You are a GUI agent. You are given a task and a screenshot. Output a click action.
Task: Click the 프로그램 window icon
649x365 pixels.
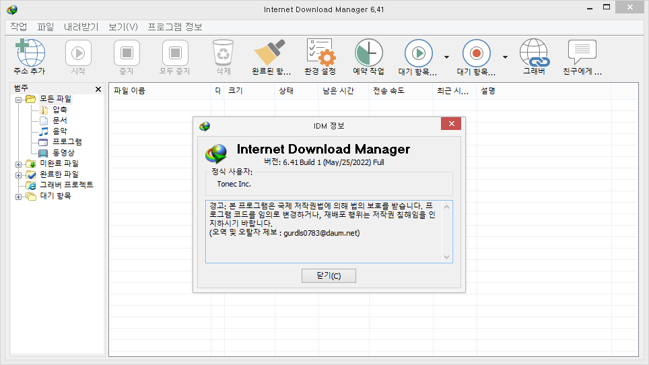tap(43, 142)
